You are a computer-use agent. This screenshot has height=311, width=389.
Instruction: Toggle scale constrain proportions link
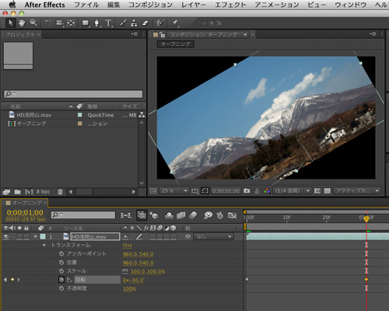pos(125,271)
